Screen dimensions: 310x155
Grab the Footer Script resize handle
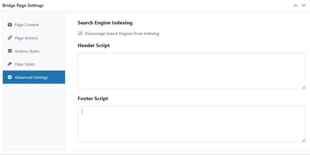[x=304, y=140]
